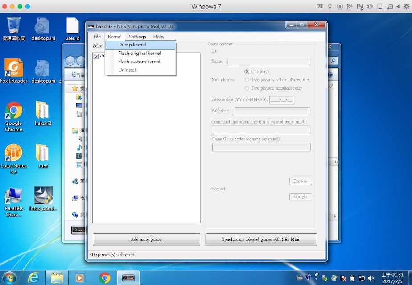Click Synchronize selected games with NES Mini
412x285 pixels.
(x=261, y=240)
